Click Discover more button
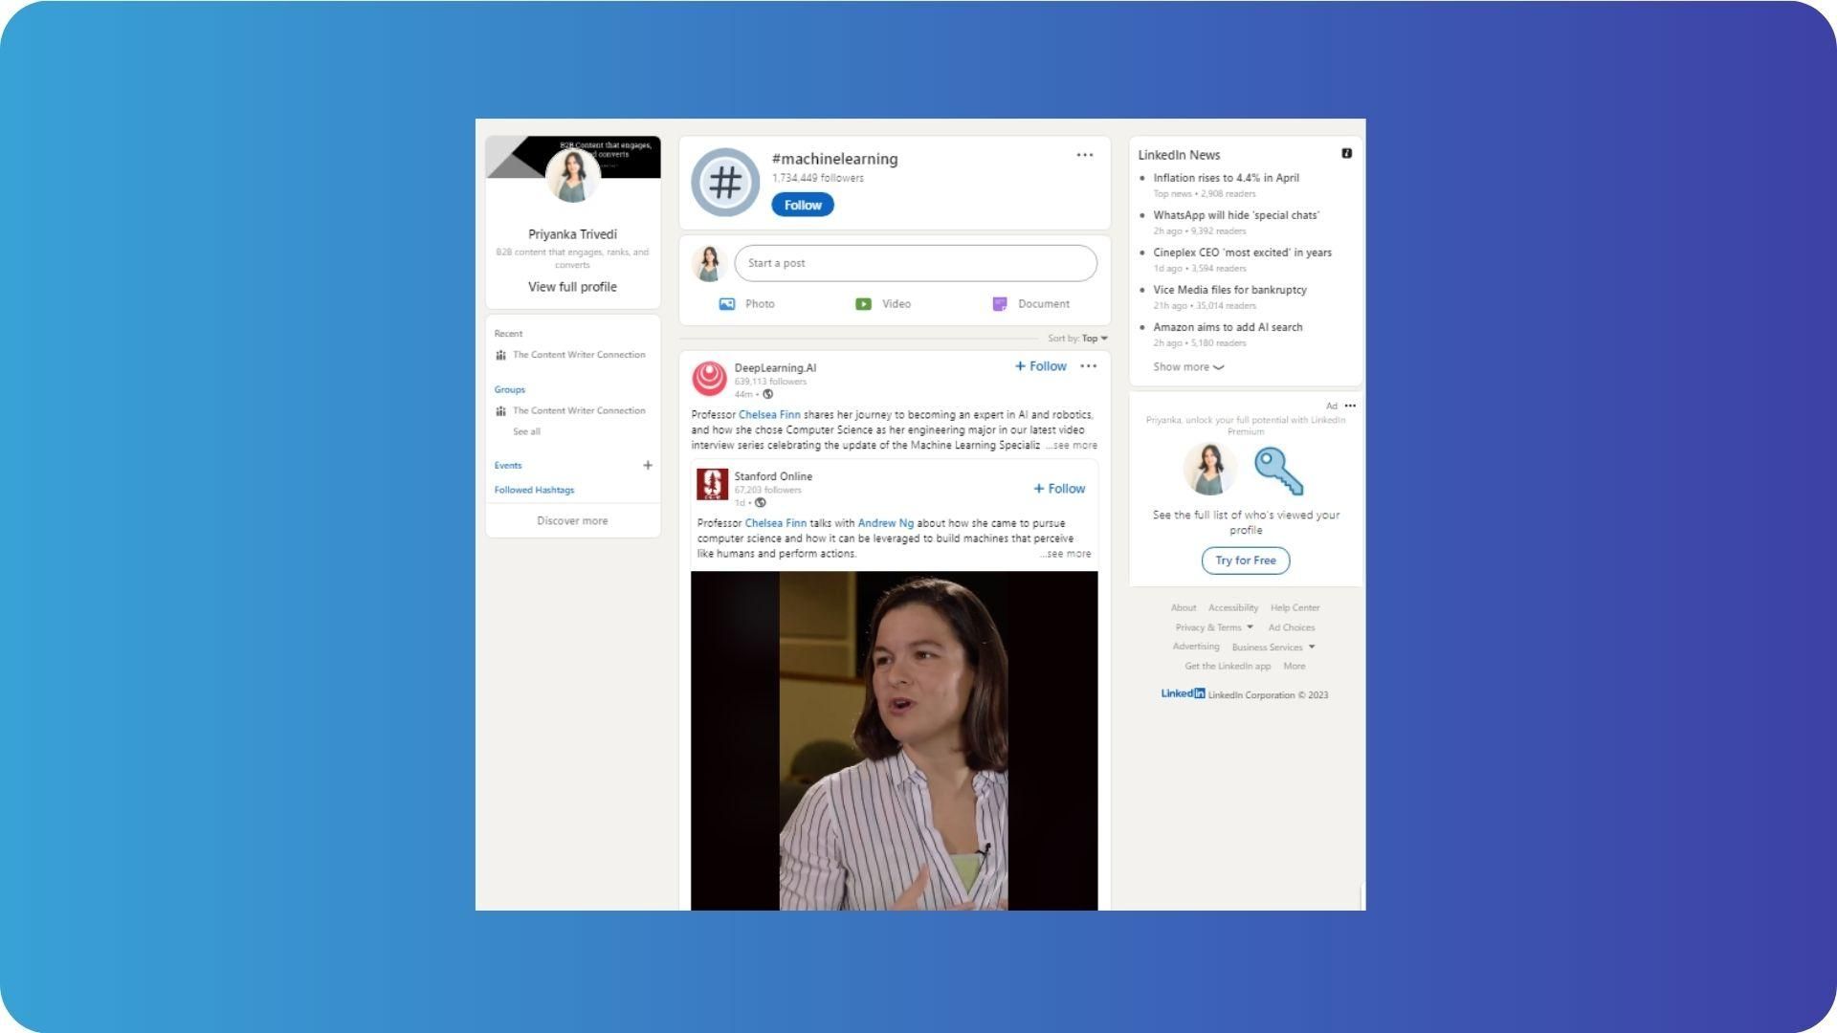 point(572,521)
